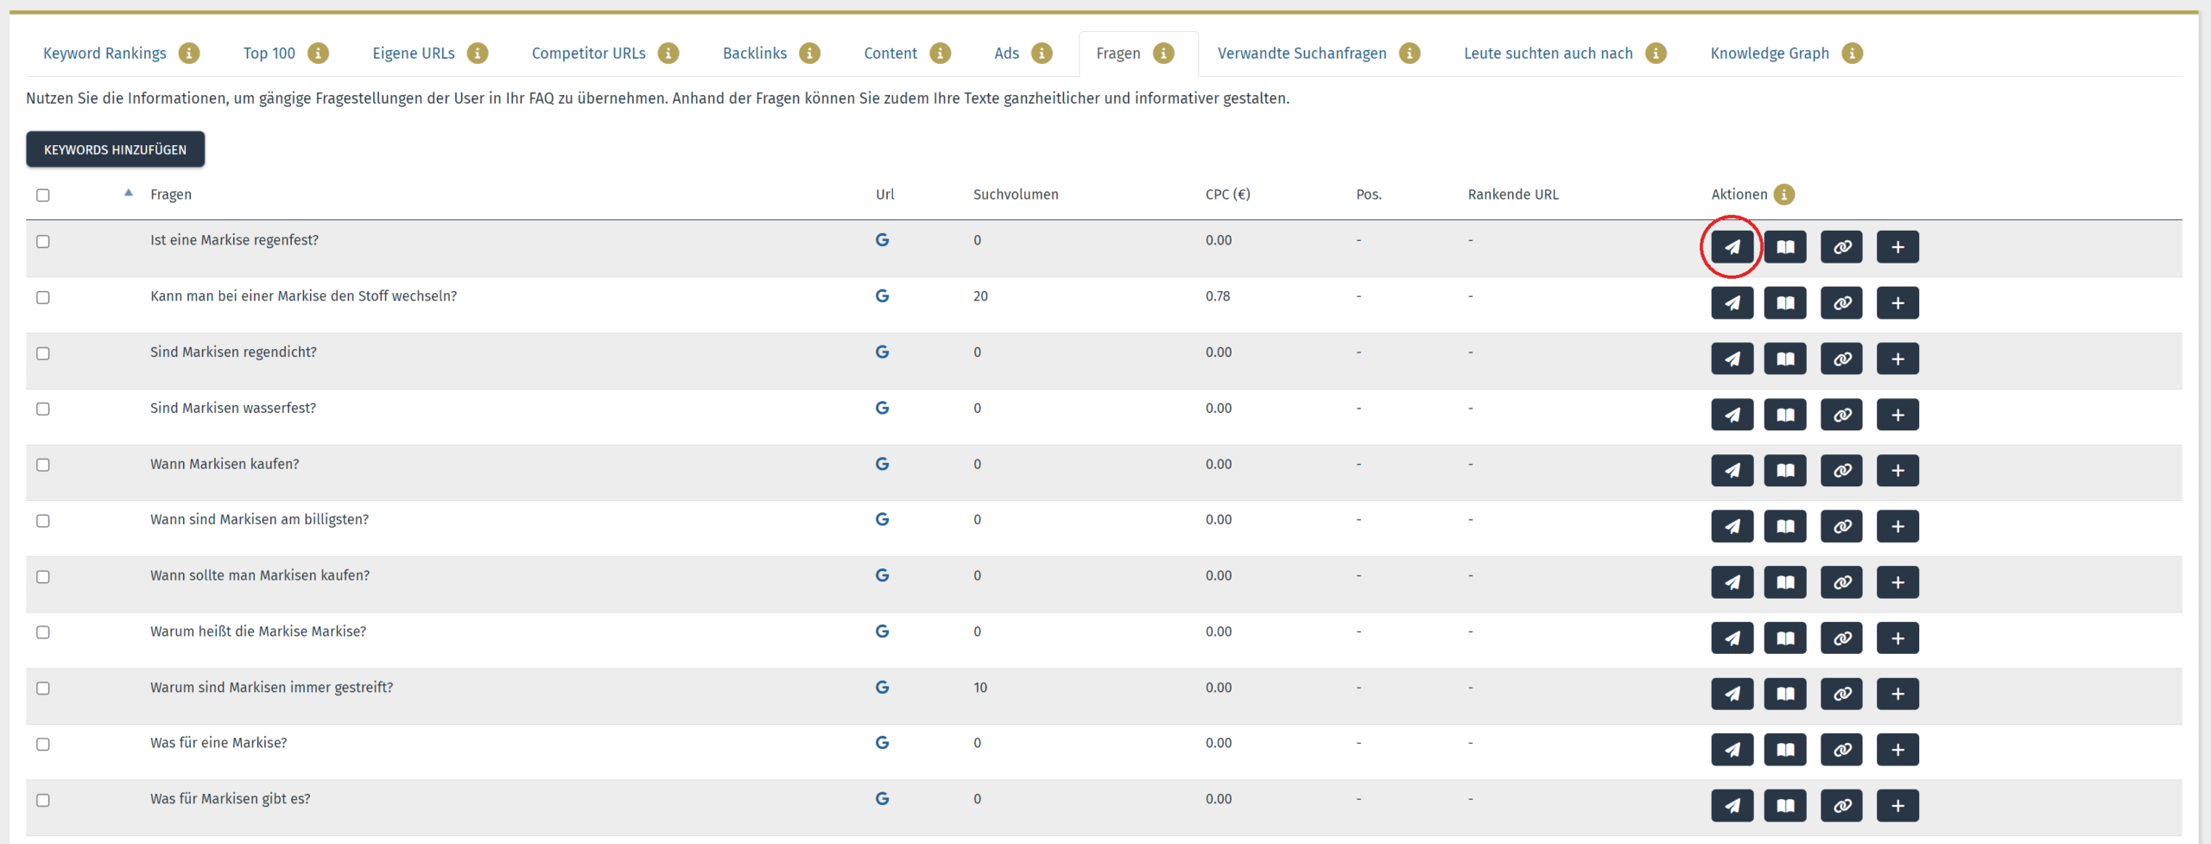Click link icon for 'Wann sind Markisen am billigsten?'
This screenshot has height=844, width=2211.
1841,526
